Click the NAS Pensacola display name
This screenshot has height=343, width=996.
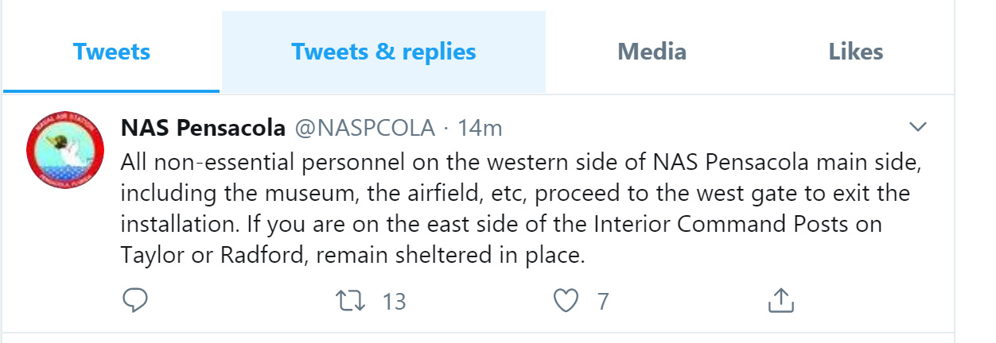point(203,127)
